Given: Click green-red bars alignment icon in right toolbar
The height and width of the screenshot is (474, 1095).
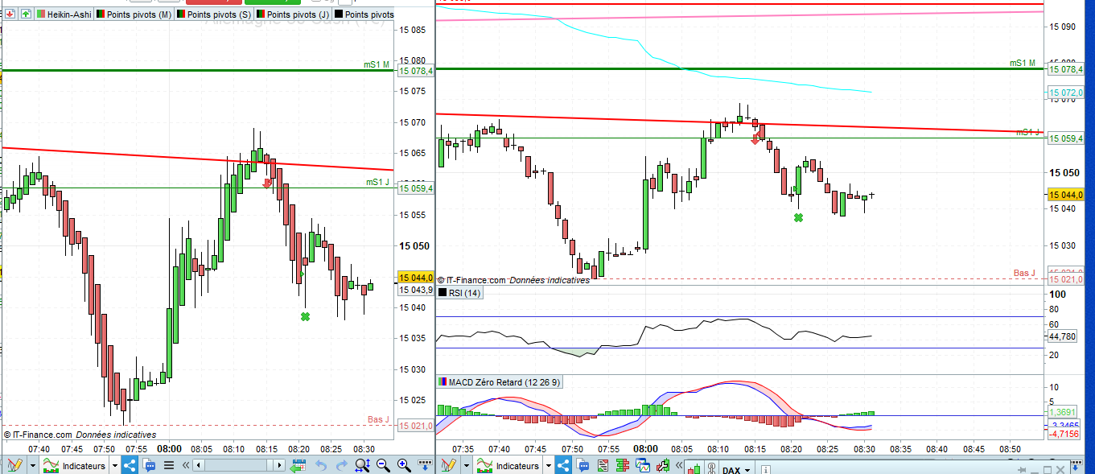Looking at the screenshot, I should click(623, 465).
